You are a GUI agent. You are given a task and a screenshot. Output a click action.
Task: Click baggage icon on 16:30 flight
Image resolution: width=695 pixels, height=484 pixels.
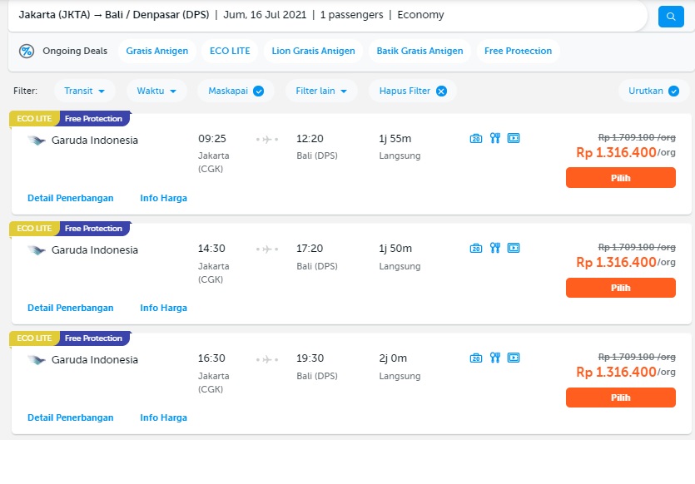click(x=475, y=358)
